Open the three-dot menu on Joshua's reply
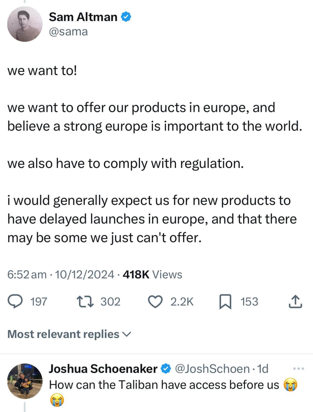 pyautogui.click(x=298, y=368)
